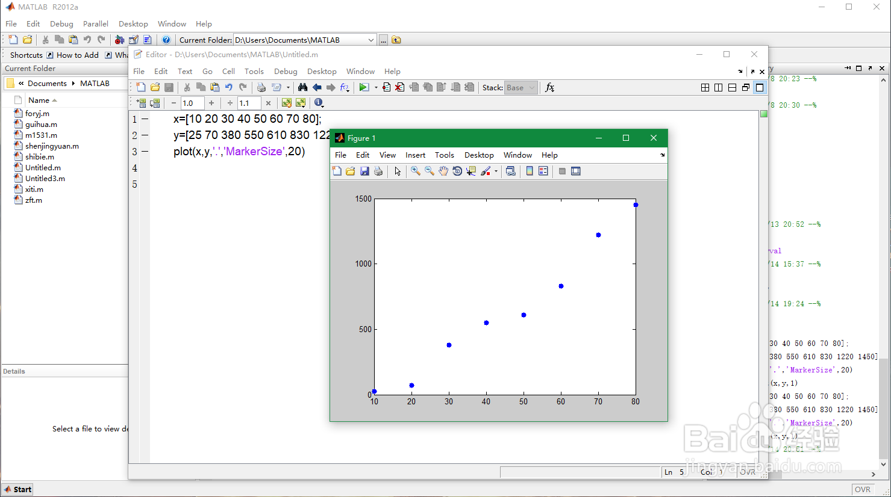Open Parallel menu in MATLAB main window
891x497 pixels.
[x=96, y=23]
